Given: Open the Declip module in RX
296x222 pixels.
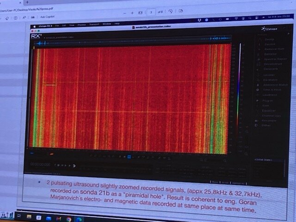Looking at the screenshot, I should (x=269, y=39).
